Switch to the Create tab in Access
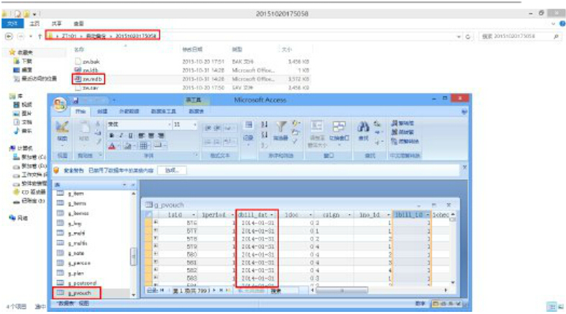The width and height of the screenshot is (566, 314). (x=103, y=112)
